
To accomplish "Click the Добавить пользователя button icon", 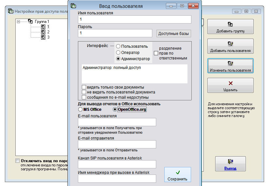I will [x=230, y=44].
